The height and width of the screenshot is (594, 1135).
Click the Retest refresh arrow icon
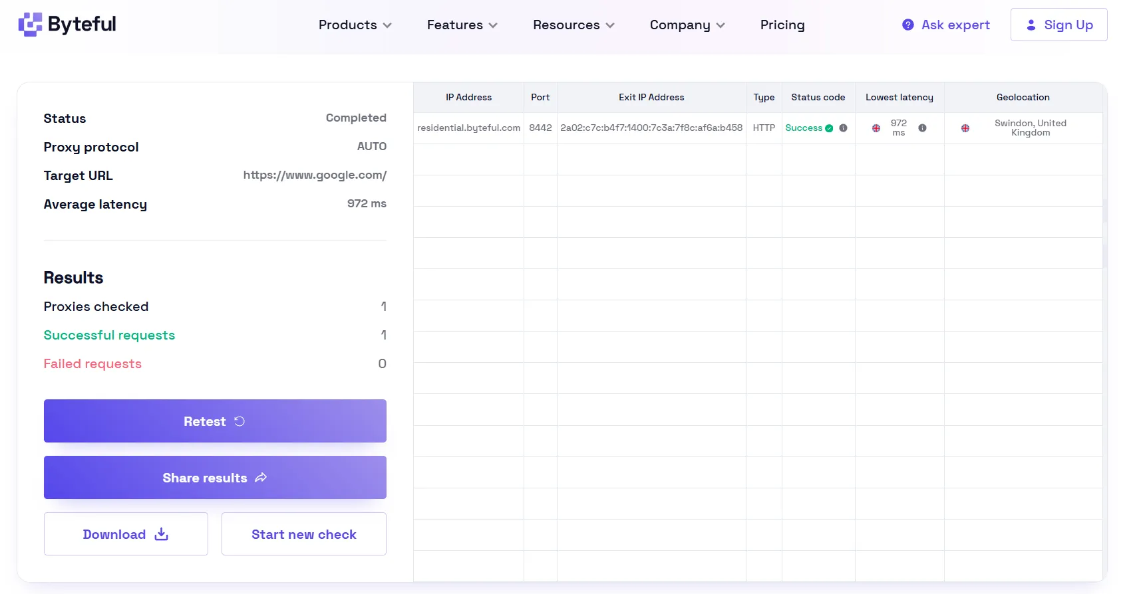pos(240,421)
